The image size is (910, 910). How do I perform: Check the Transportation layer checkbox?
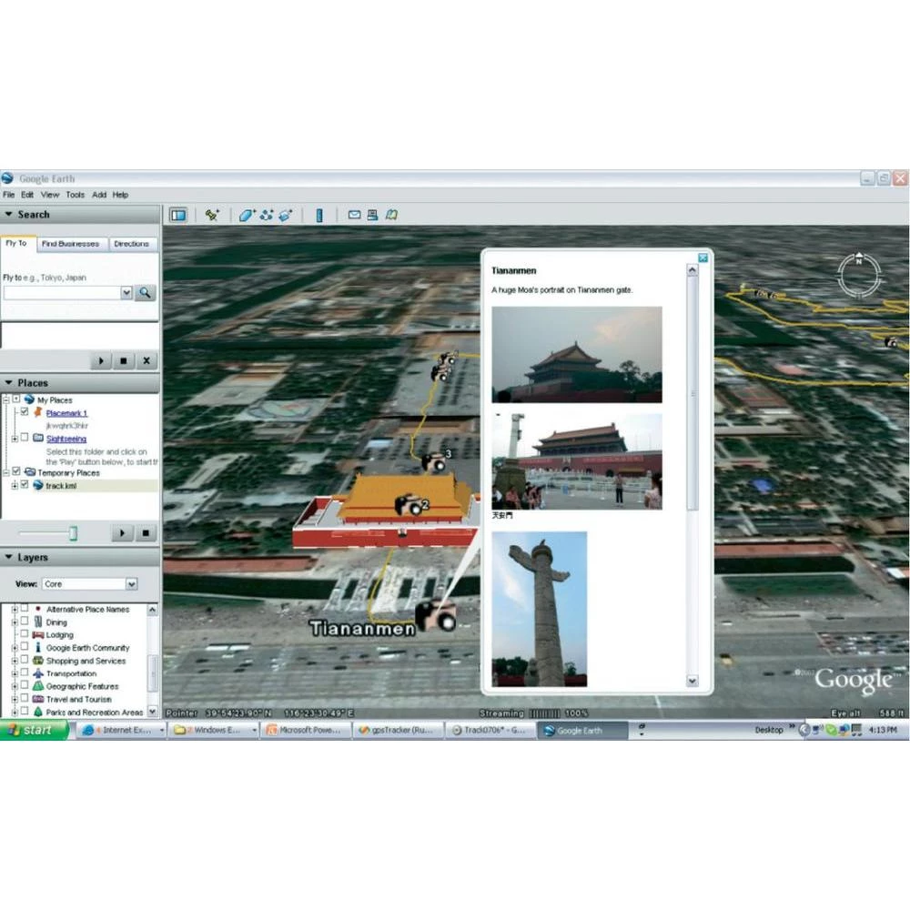click(25, 673)
